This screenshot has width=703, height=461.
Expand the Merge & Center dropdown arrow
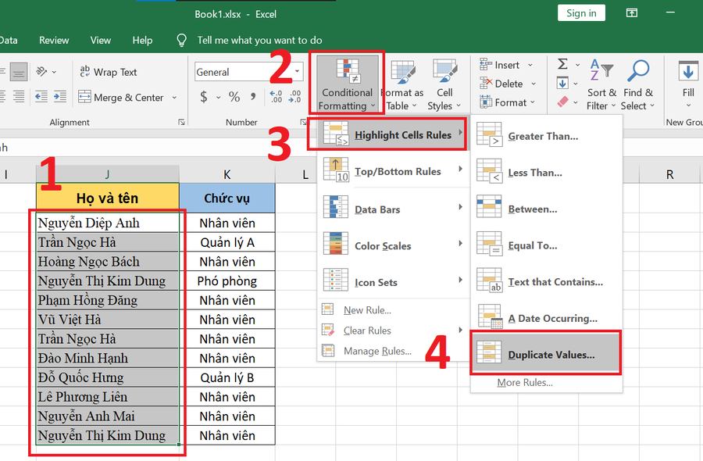174,98
